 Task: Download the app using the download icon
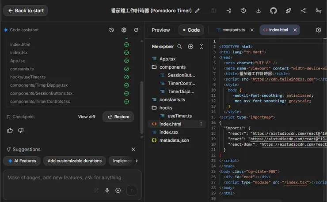tap(259, 11)
